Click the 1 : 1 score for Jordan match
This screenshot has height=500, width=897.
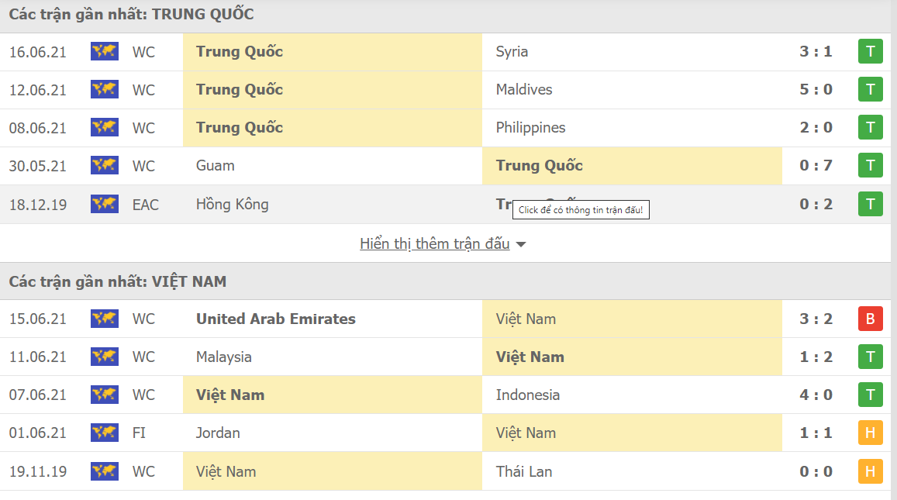tap(816, 433)
